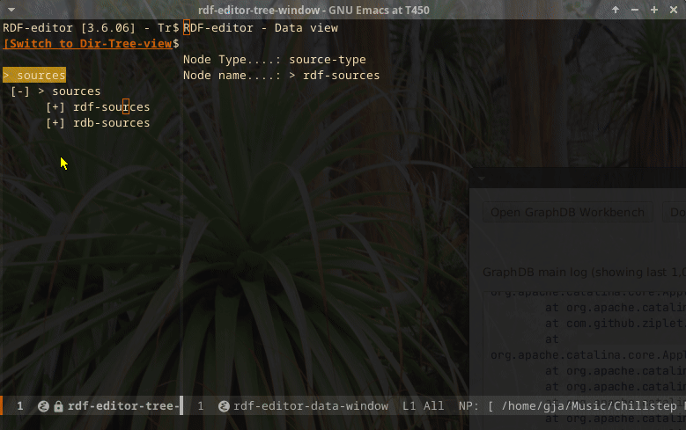Click the Switch to Dir-Tree-view link
Screen dimensions: 686x430
(x=87, y=43)
